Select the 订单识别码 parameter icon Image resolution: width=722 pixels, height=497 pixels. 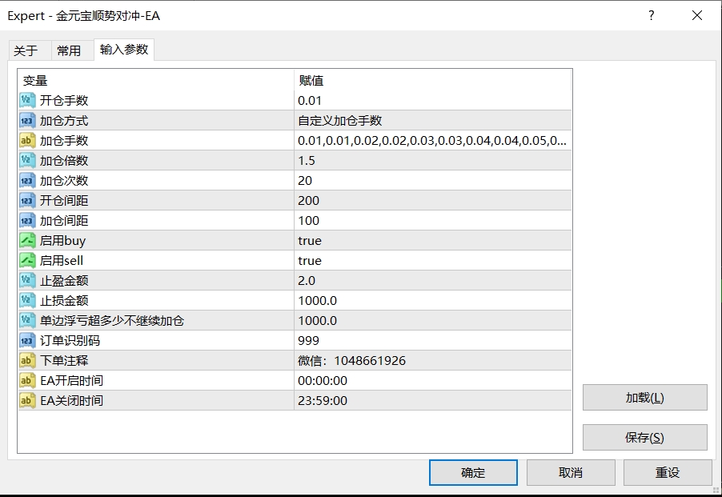25,340
